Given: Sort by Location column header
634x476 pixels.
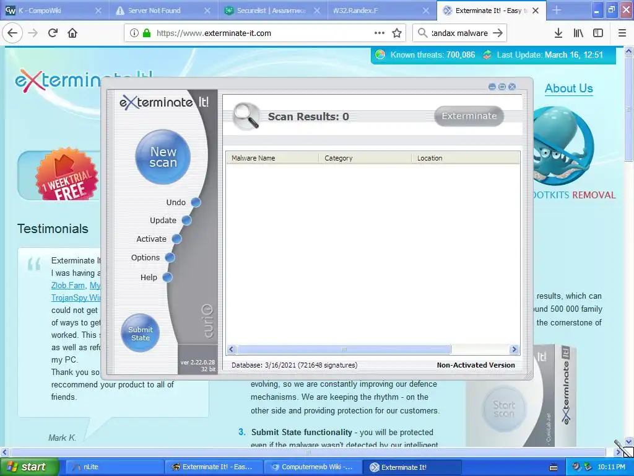Looking at the screenshot, I should tap(466, 158).
